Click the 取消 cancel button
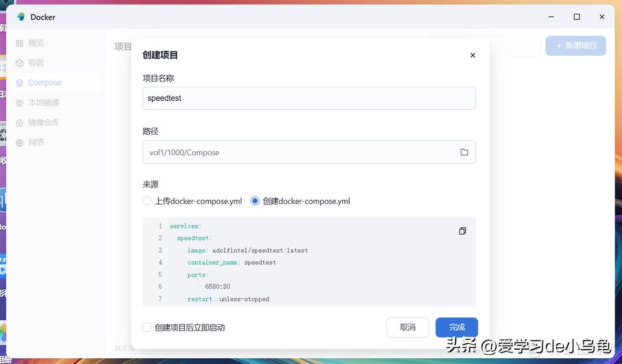622x364 pixels. 408,327
